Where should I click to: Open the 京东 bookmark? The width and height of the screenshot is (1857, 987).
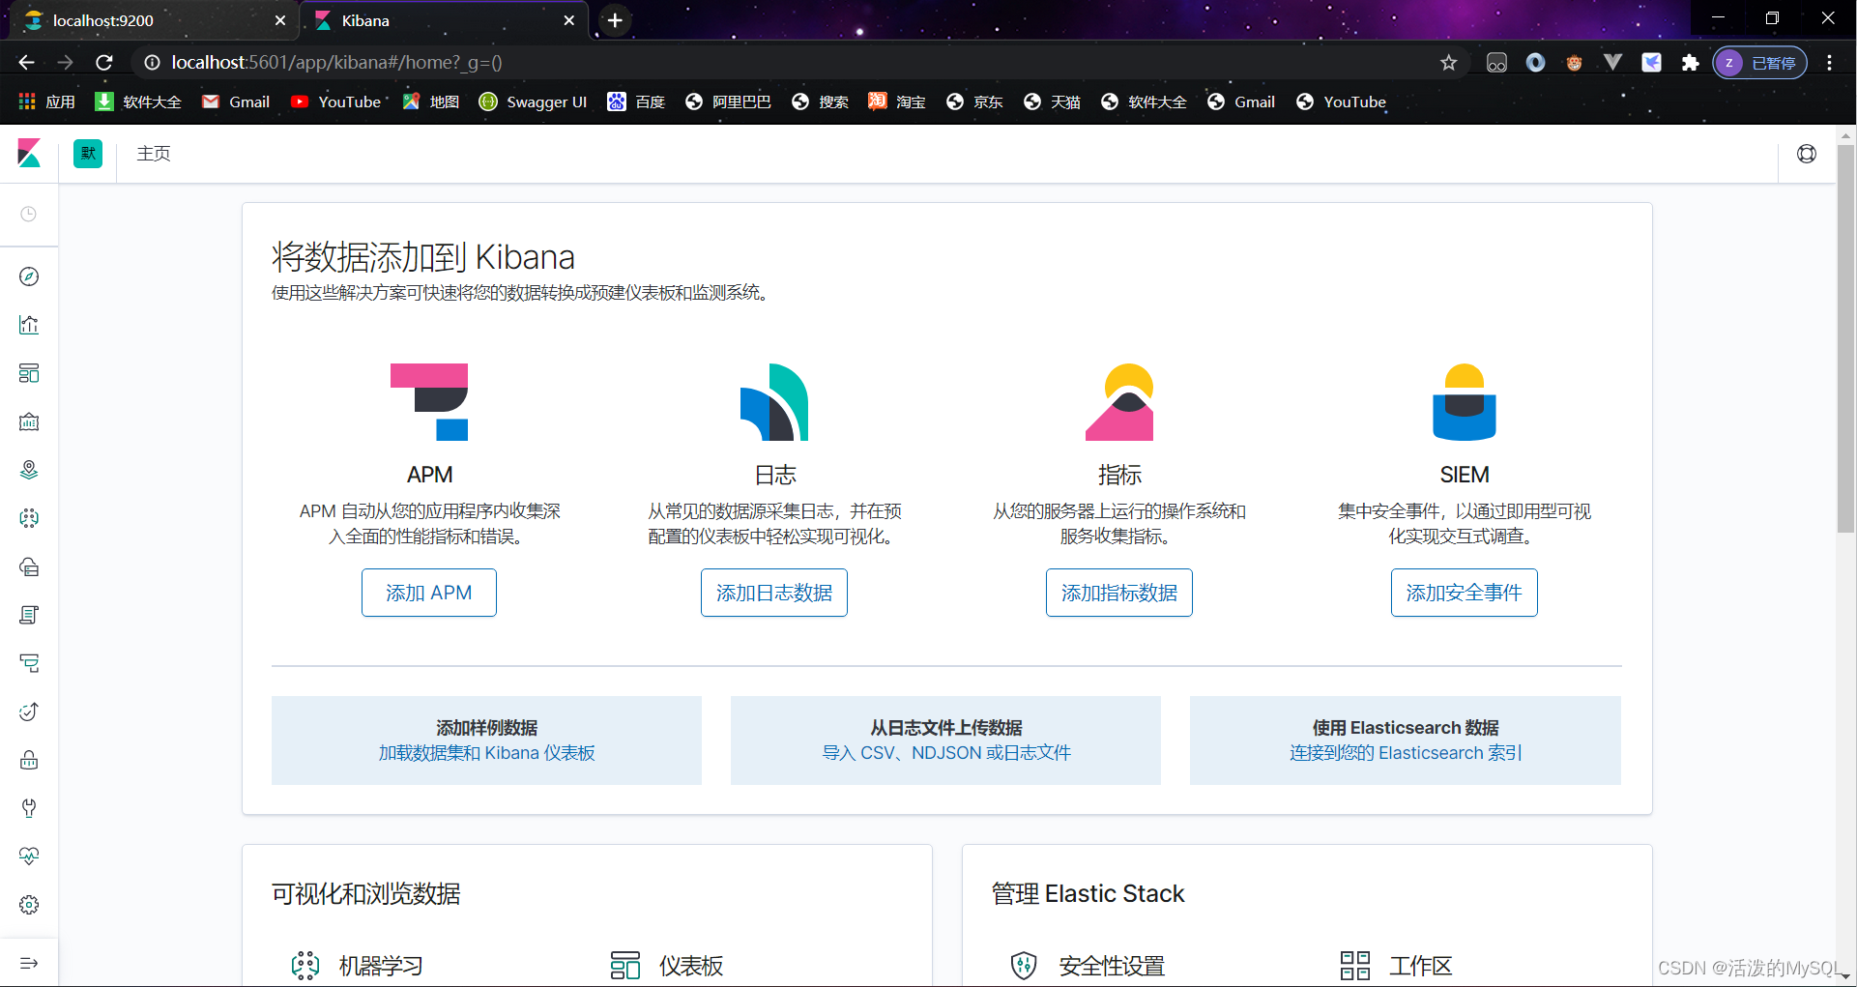point(974,102)
